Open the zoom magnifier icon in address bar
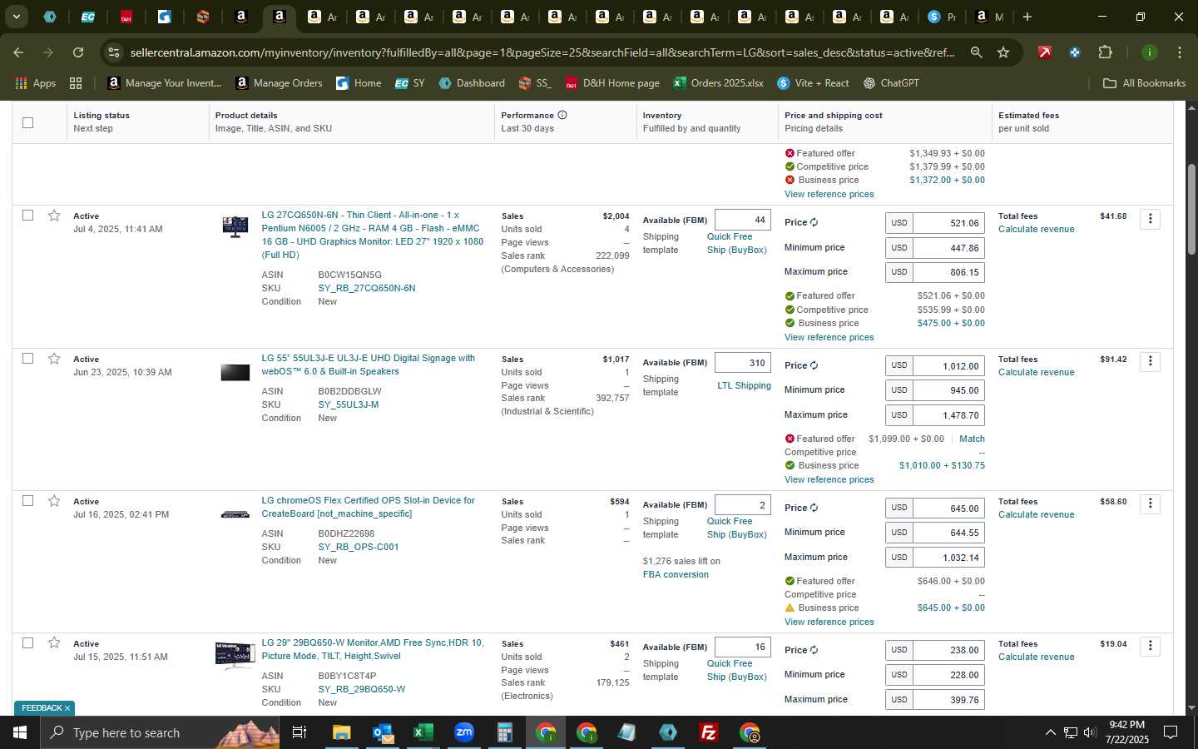Viewport: 1198px width, 749px height. [976, 52]
